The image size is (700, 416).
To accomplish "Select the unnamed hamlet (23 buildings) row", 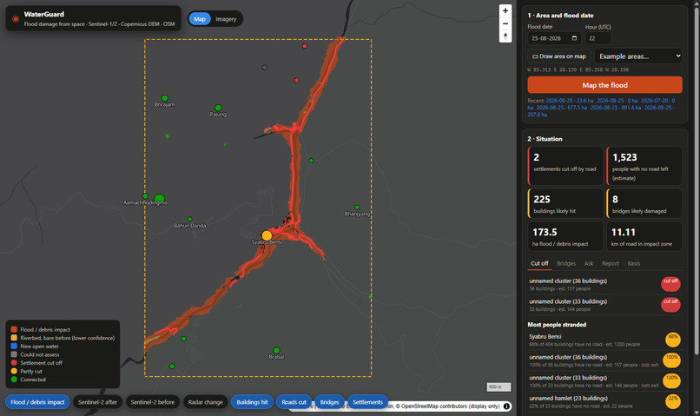I will pyautogui.click(x=605, y=401).
